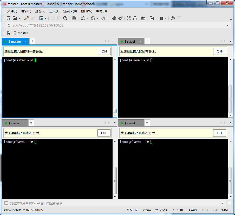Toggle master pane key input ON button
The width and height of the screenshot is (235, 215).
tap(104, 51)
